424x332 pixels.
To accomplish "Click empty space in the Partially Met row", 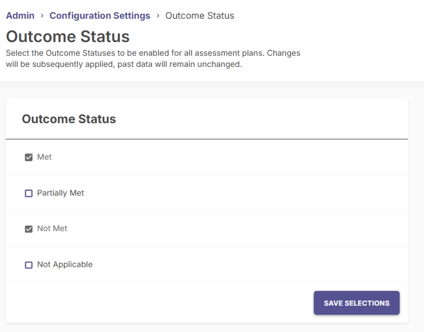I will [x=244, y=193].
